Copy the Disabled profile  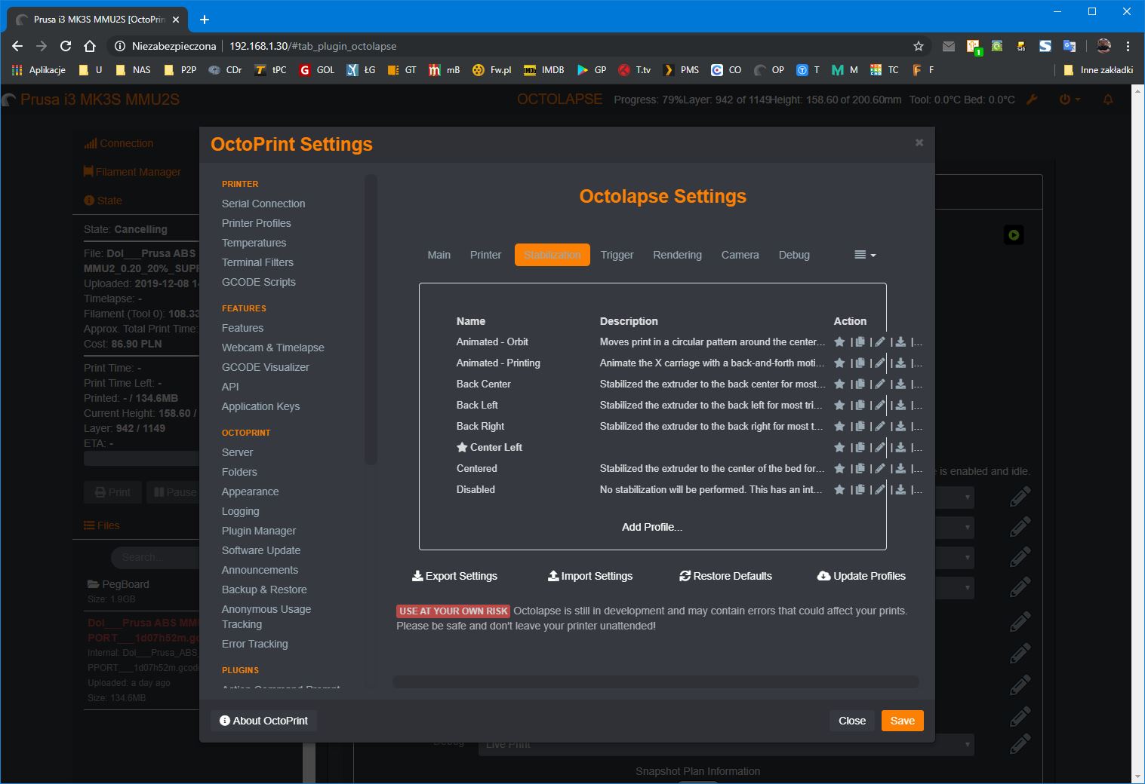(860, 489)
